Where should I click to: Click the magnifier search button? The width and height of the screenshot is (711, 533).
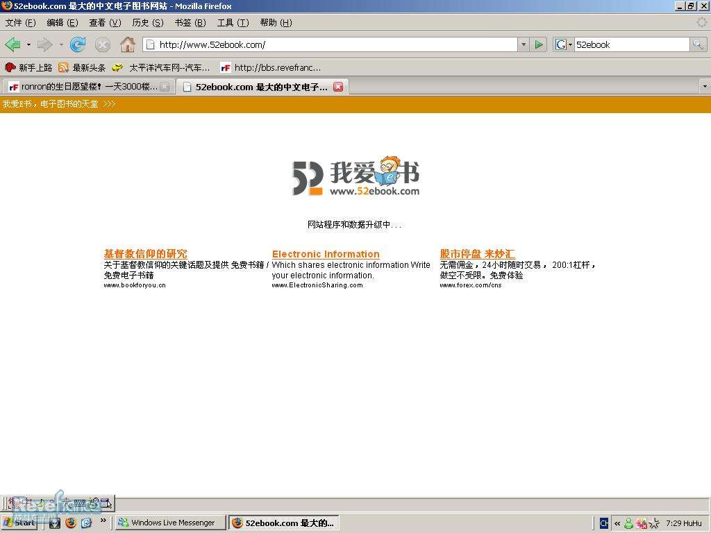(x=698, y=45)
